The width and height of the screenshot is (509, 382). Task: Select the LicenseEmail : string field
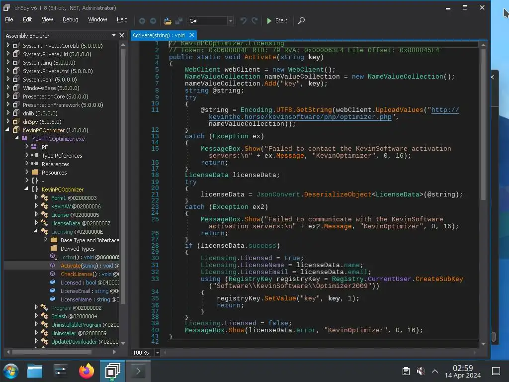click(89, 290)
